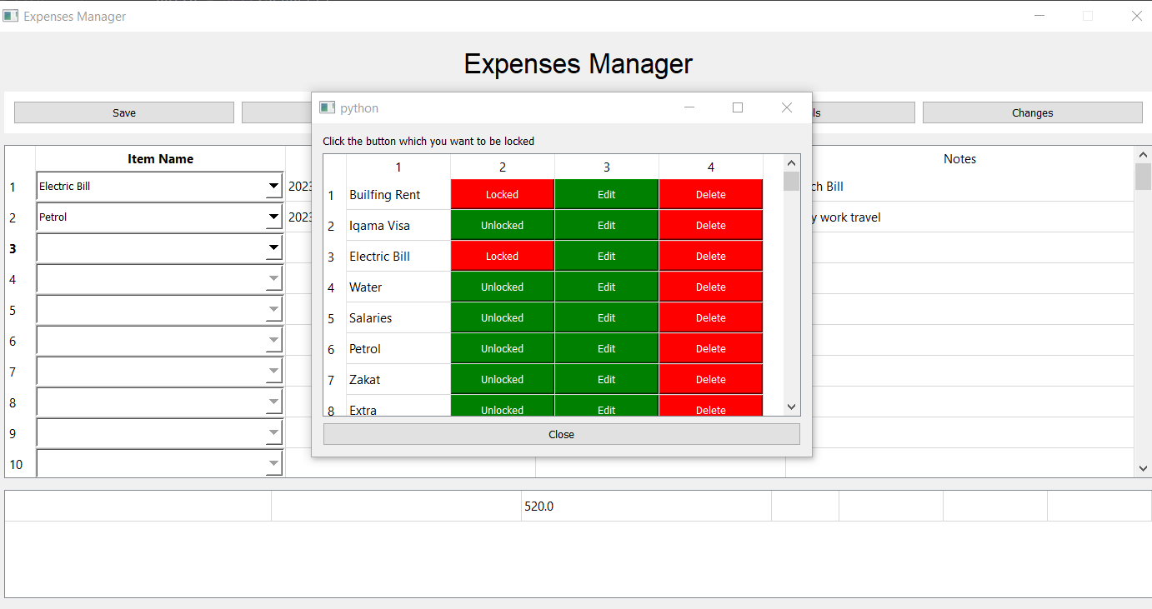Click the Save button

(124, 112)
